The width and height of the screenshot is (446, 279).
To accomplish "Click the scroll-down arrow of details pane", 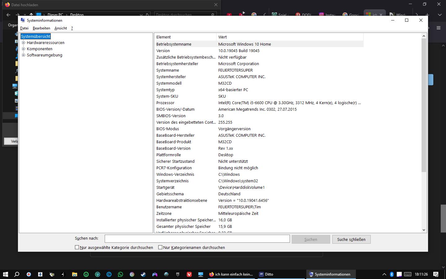I will tap(424, 230).
